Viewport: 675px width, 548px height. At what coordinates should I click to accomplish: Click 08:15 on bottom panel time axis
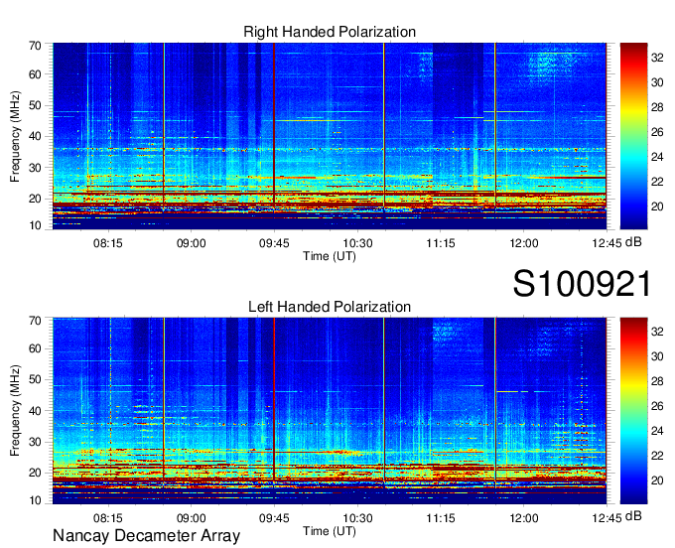point(108,518)
